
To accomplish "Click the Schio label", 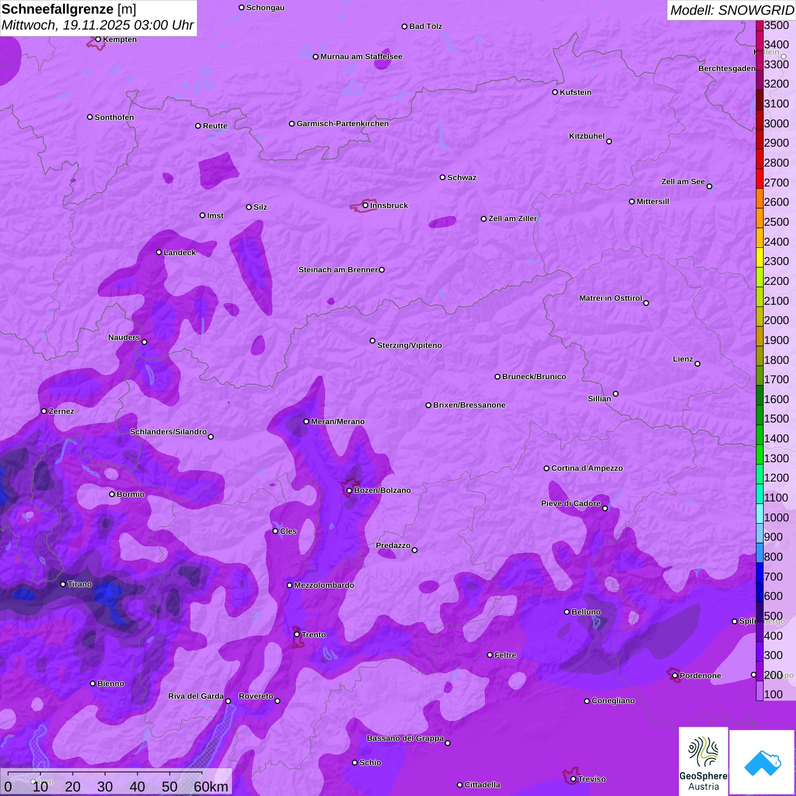I will 370,762.
